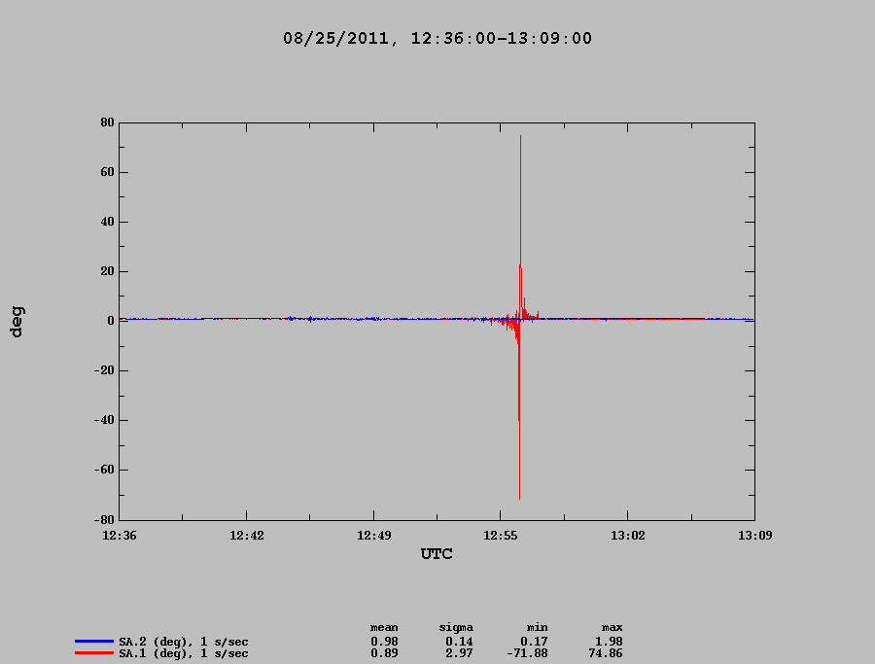The width and height of the screenshot is (875, 664).
Task: Click the y-axis tick label '20'
Action: (107, 271)
